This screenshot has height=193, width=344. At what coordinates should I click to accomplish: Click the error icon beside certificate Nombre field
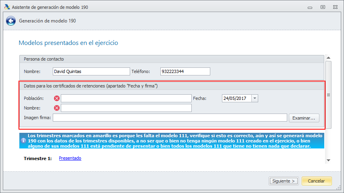(x=57, y=108)
